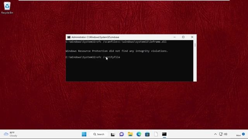This screenshot has height=139, width=248.
Task: Launch Microsoft Edge from the taskbar
Action: tap(139, 134)
